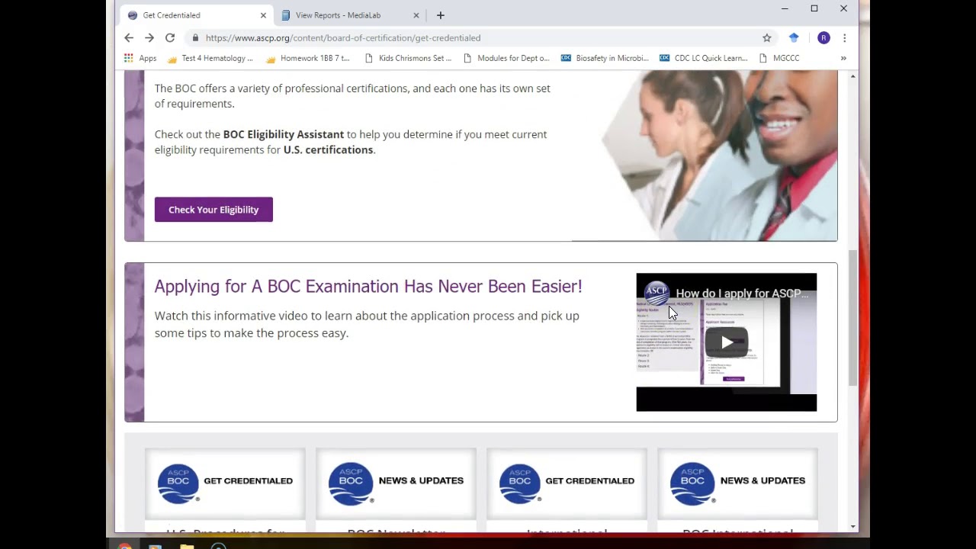Viewport: 976px width, 549px height.
Task: Maximize the Chrome window
Action: pos(814,8)
